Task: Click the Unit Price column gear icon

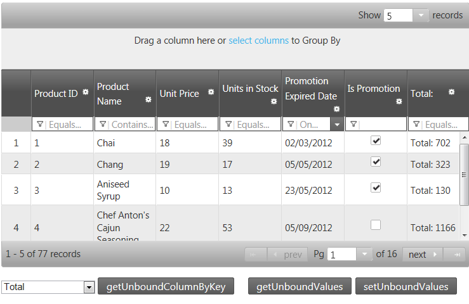Action: click(211, 92)
